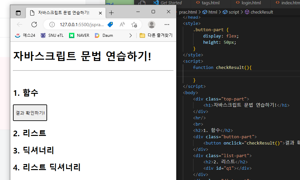Switch to the login.html editor tab
This screenshot has height=180, width=300.
coord(248,3)
